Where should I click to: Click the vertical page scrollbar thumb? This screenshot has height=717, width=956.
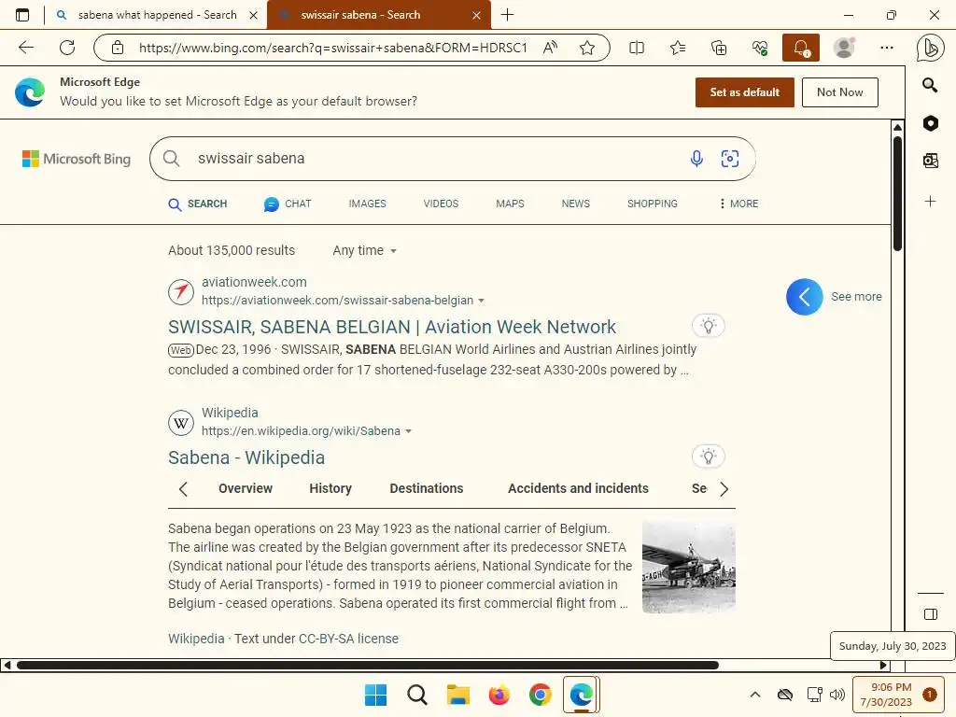tap(897, 193)
